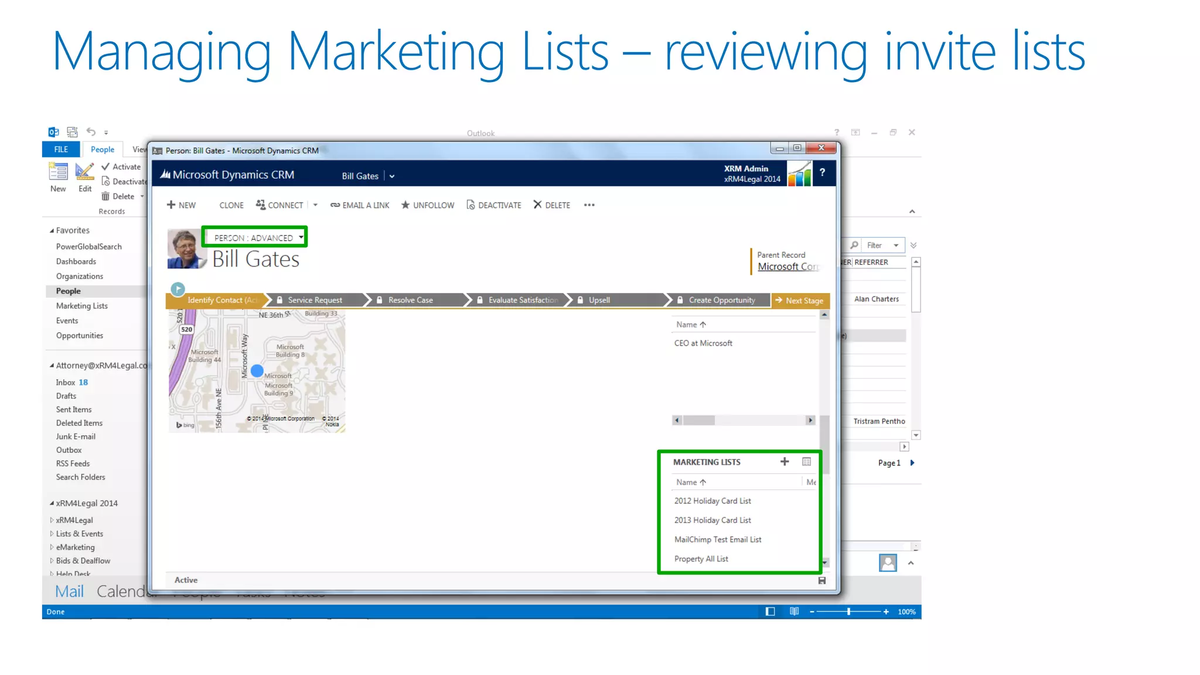1200x675 pixels.
Task: Click the NEW plus icon in CRM toolbar
Action: point(171,204)
